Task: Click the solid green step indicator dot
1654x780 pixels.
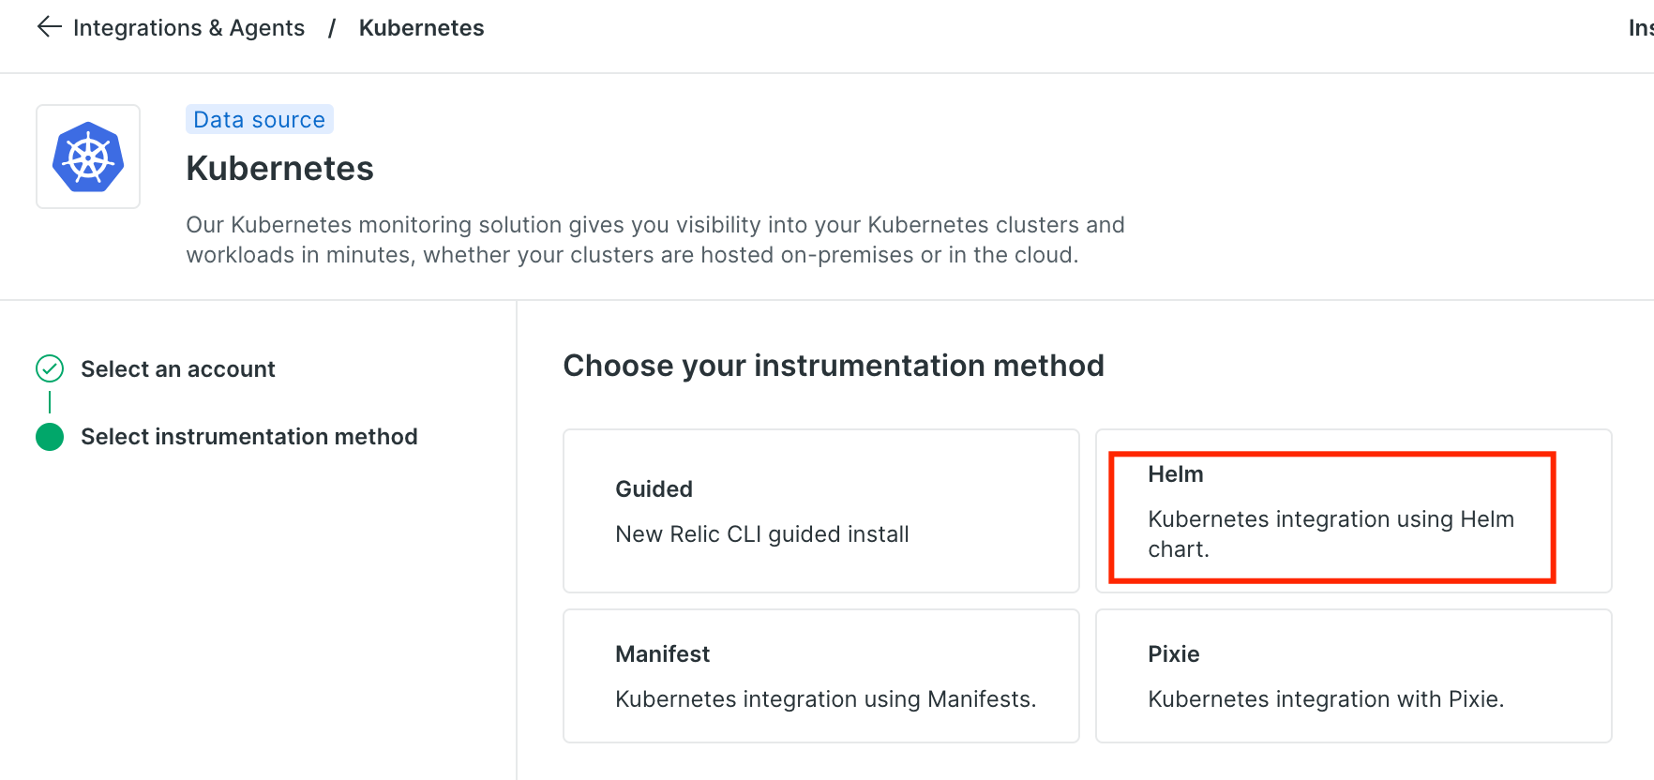Action: click(50, 437)
